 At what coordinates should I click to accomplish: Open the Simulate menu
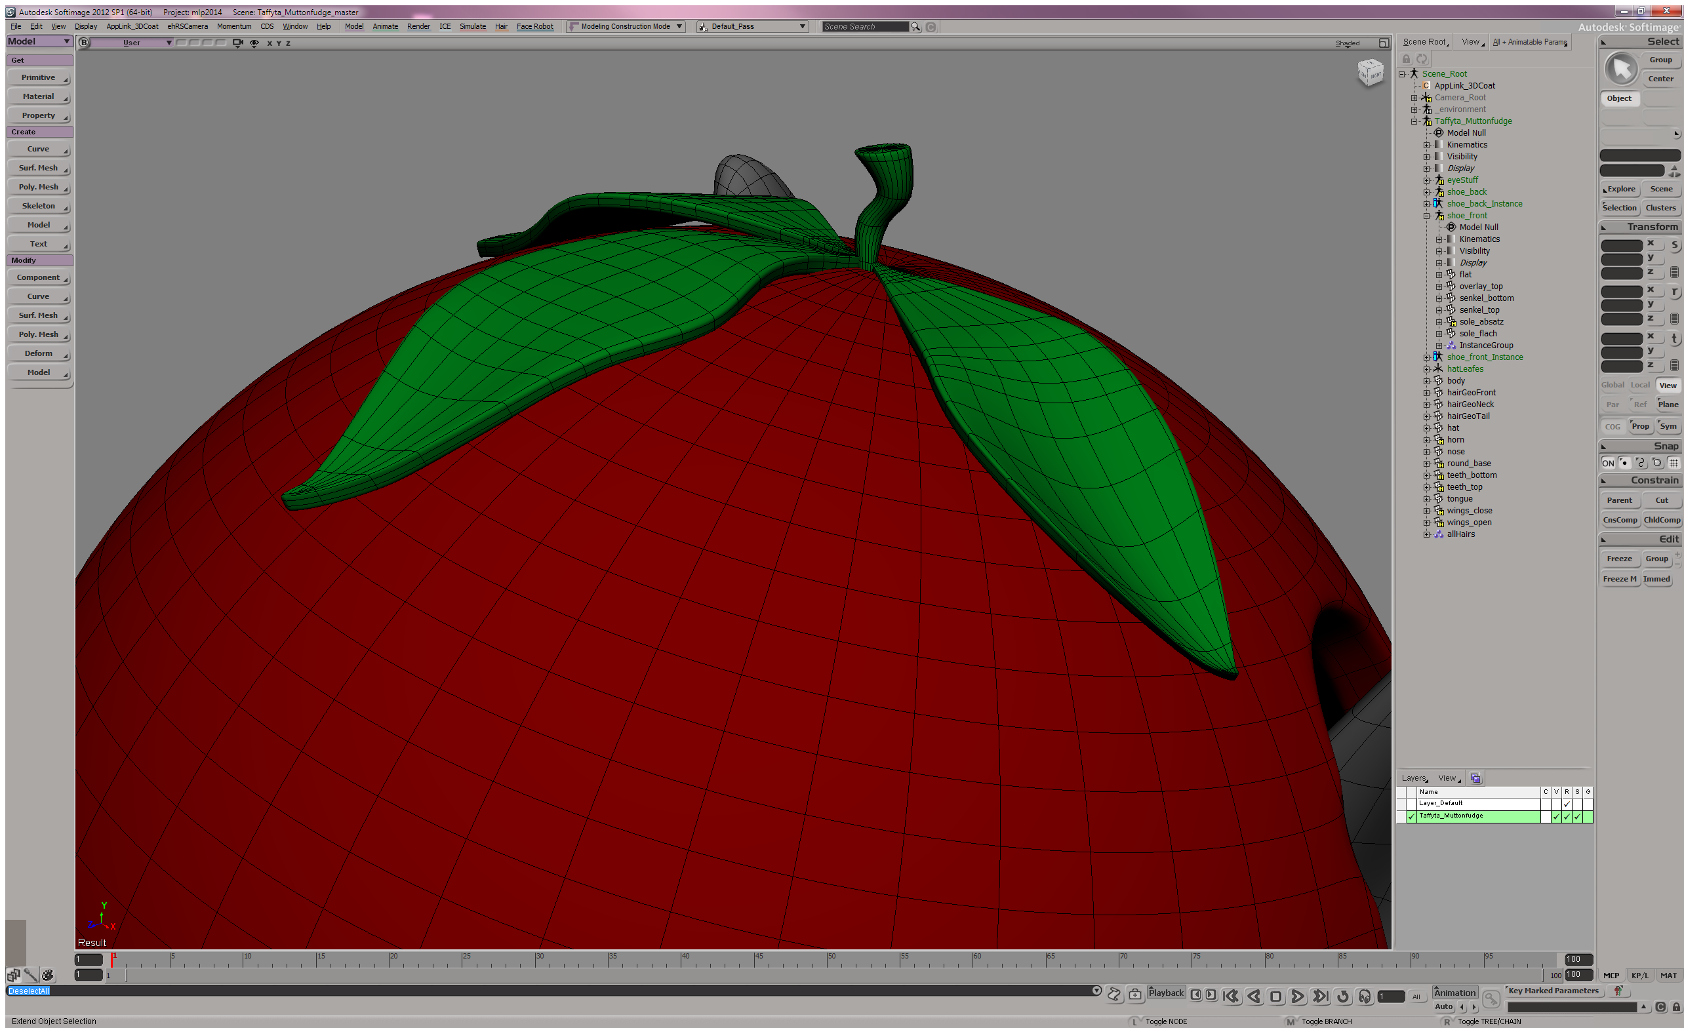coord(472,27)
